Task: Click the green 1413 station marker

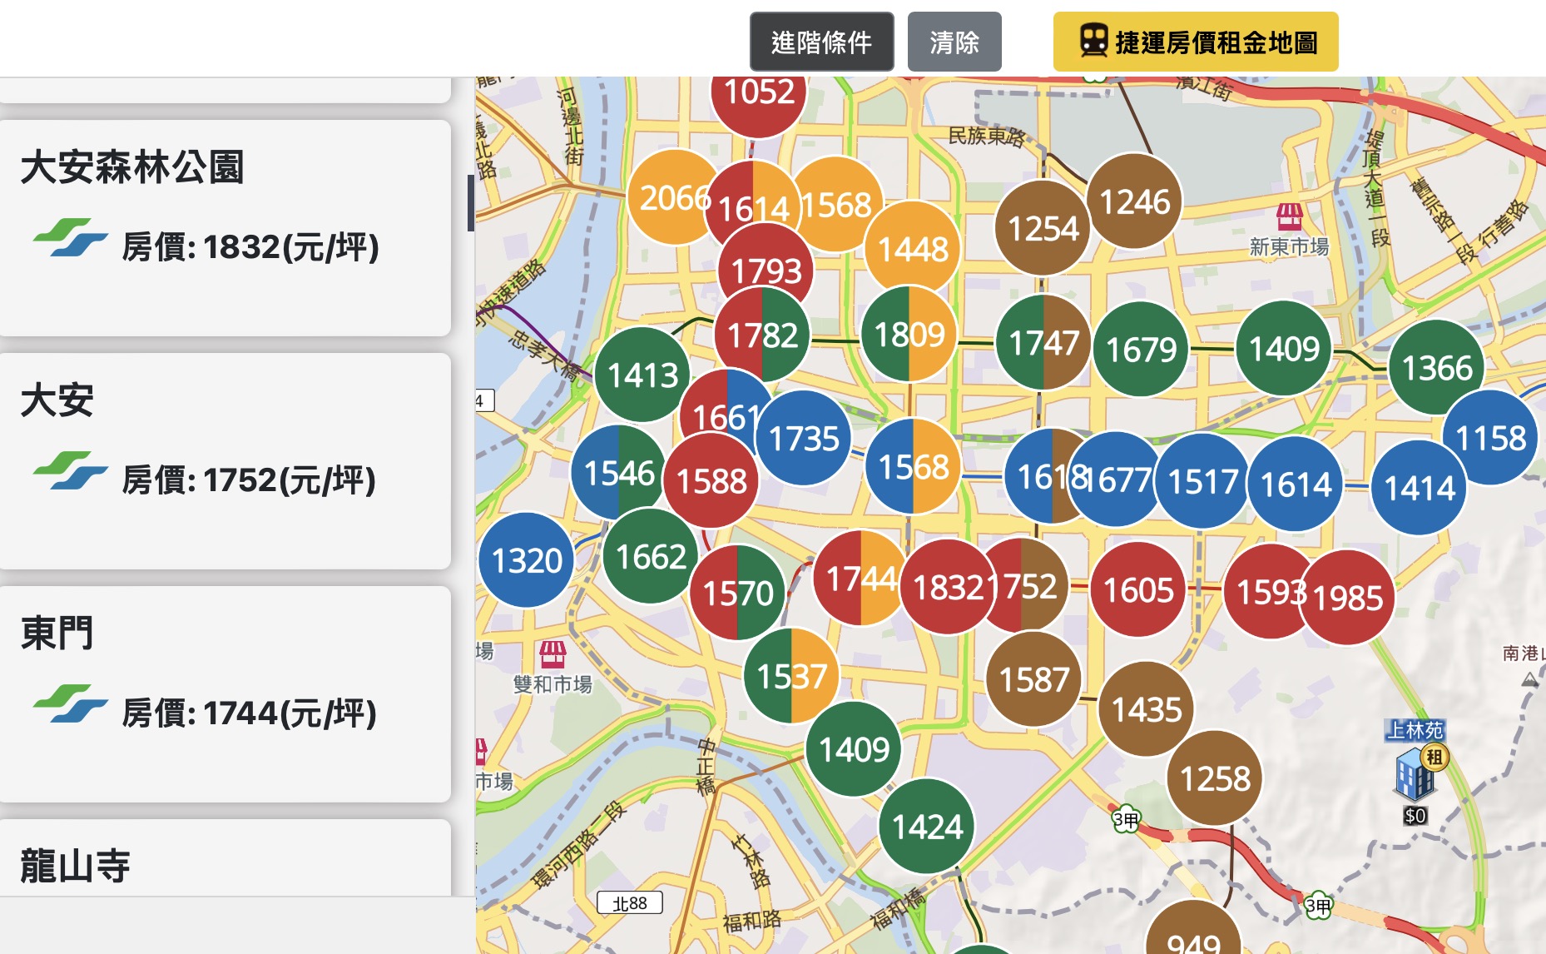Action: coord(642,375)
